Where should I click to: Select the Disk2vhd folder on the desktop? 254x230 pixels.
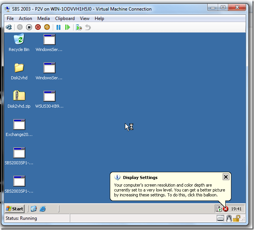pyautogui.click(x=19, y=68)
